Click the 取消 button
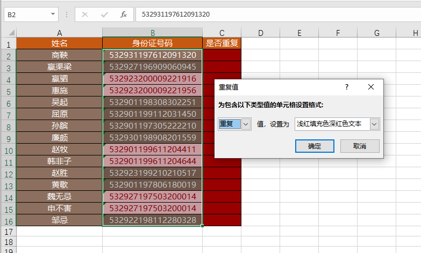Screen dimensions: 421x253 tap(360, 146)
